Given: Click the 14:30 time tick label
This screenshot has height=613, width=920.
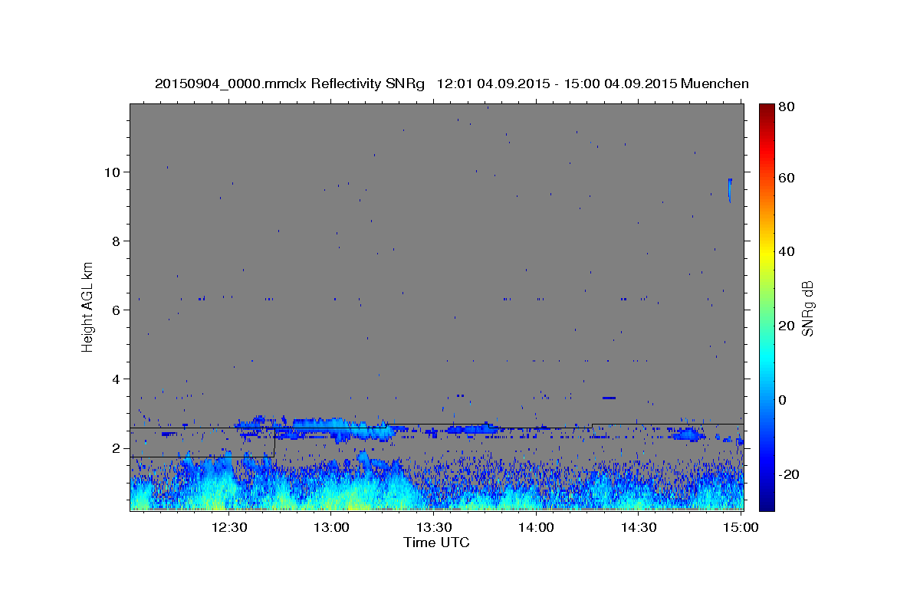Looking at the screenshot, I should (638, 527).
